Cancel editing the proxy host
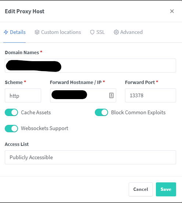The height and width of the screenshot is (203, 182). pos(141,189)
